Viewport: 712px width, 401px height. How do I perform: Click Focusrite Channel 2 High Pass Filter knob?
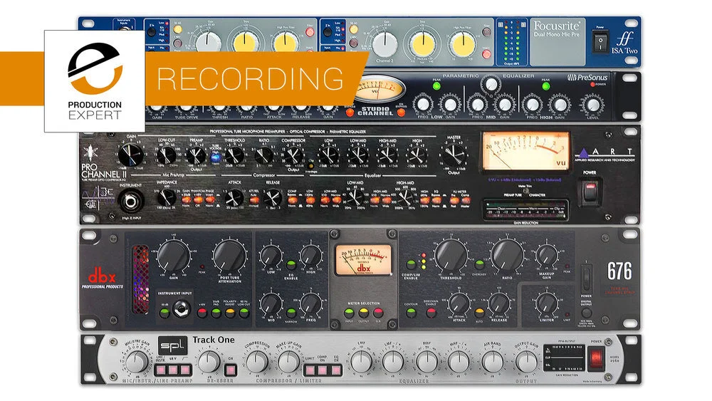pos(462,45)
